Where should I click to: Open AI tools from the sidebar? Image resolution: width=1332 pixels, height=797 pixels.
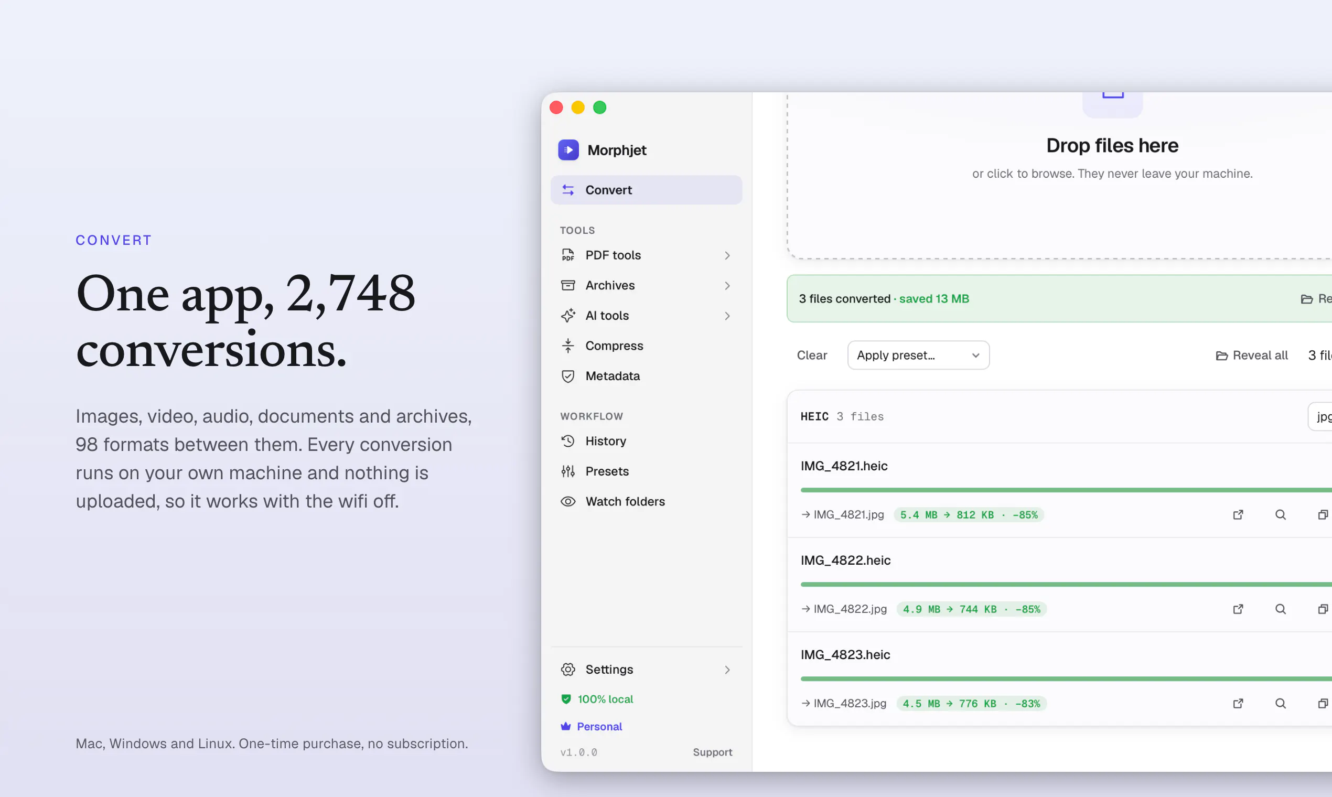pyautogui.click(x=646, y=315)
